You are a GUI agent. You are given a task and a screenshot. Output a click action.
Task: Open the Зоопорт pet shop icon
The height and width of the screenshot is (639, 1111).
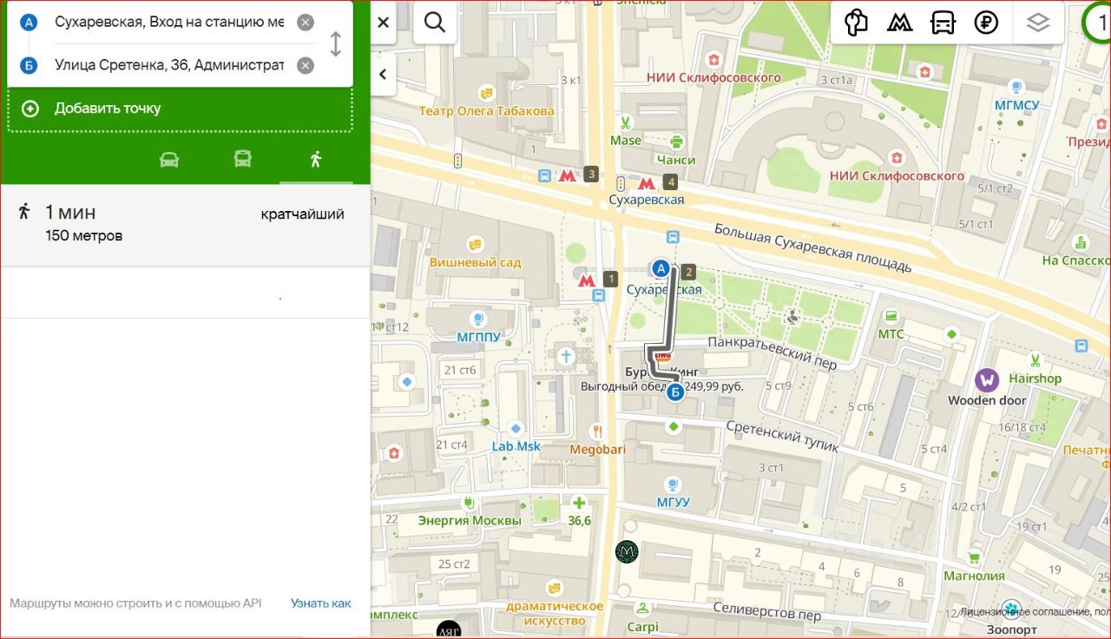tap(1011, 609)
